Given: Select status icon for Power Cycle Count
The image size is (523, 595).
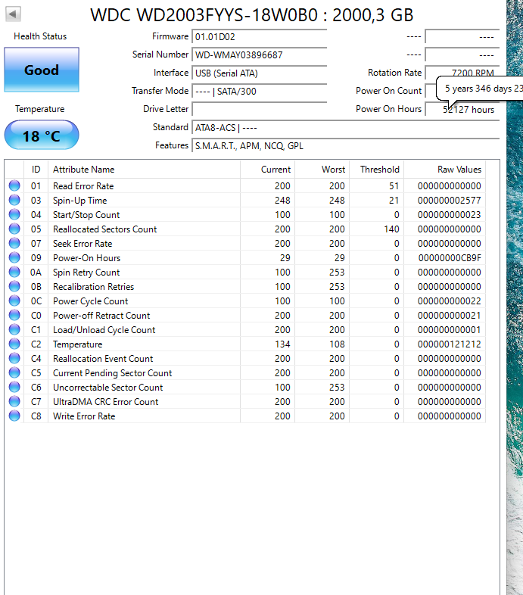Looking at the screenshot, I should (14, 301).
